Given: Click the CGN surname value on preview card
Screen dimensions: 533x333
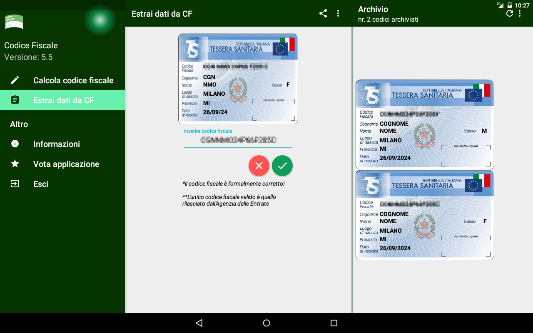Looking at the screenshot, I should pyautogui.click(x=209, y=77).
